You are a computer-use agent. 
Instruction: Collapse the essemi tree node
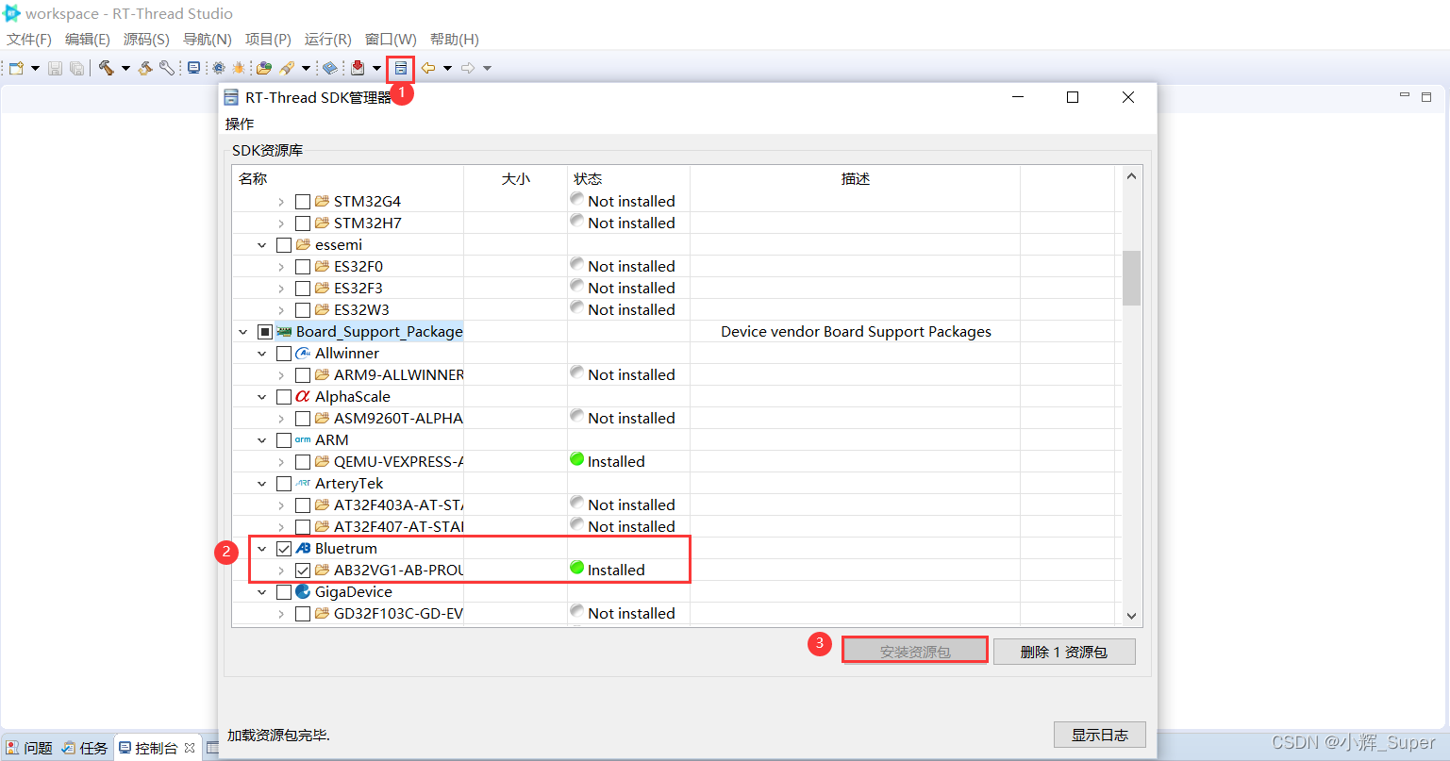pyautogui.click(x=262, y=245)
